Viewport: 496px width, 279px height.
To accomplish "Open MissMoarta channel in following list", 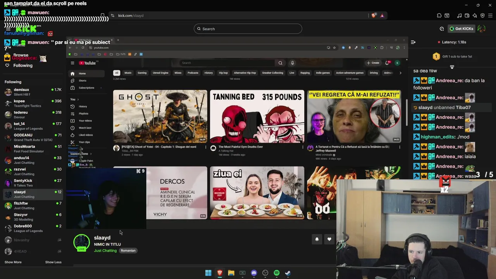I will [x=33, y=149].
